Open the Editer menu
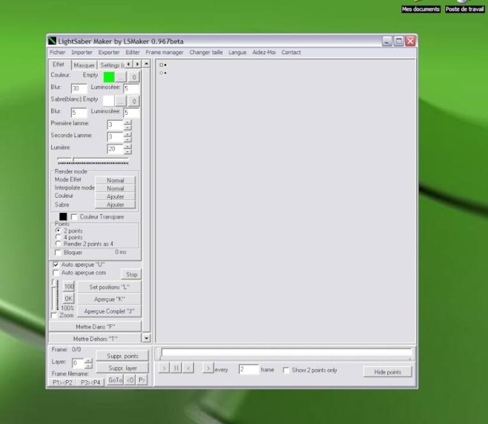This screenshot has width=488, height=424. pos(133,52)
